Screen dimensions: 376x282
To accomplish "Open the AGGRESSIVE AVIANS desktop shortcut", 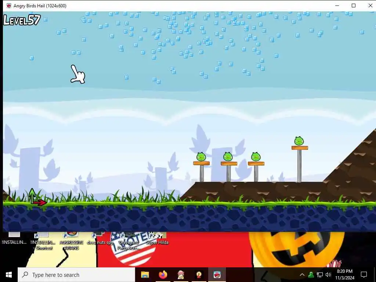I will (x=72, y=241).
